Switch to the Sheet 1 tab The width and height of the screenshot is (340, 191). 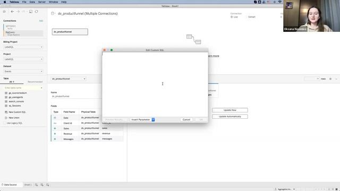28,185
